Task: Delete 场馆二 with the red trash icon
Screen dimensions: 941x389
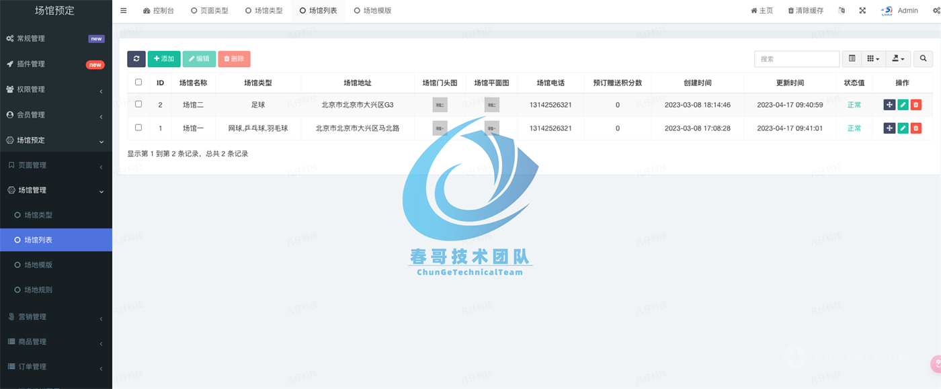Action: pos(916,105)
